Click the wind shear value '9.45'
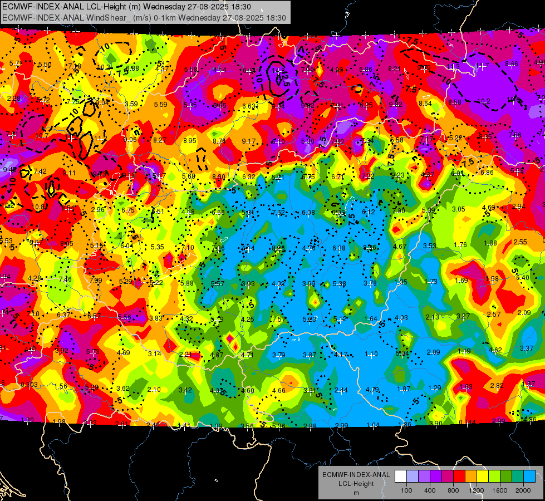Image resolution: width=545 pixels, height=501 pixels. click(9, 170)
